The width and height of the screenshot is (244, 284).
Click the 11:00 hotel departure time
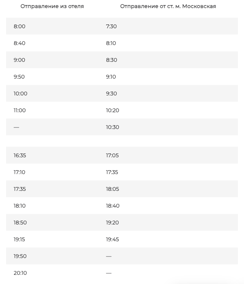pos(19,110)
